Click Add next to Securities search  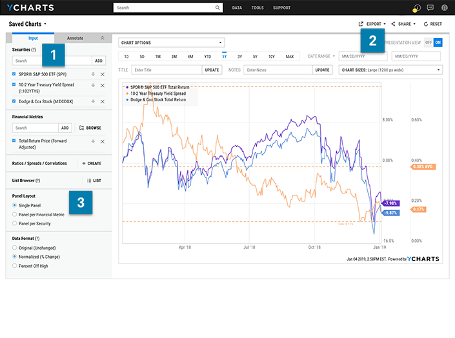point(99,61)
